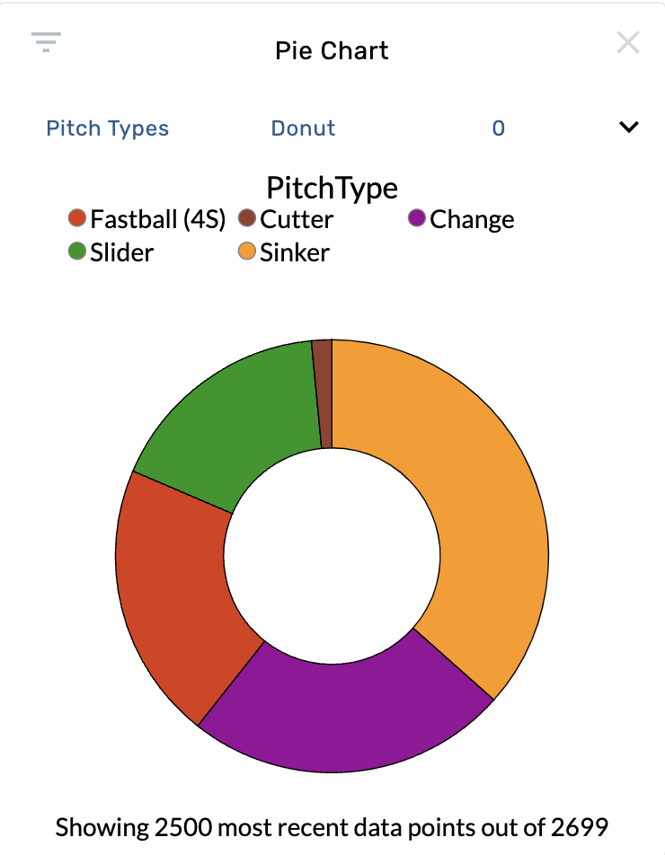Click the Cutter legend color dot
Screen dimensions: 665x855
[245, 217]
